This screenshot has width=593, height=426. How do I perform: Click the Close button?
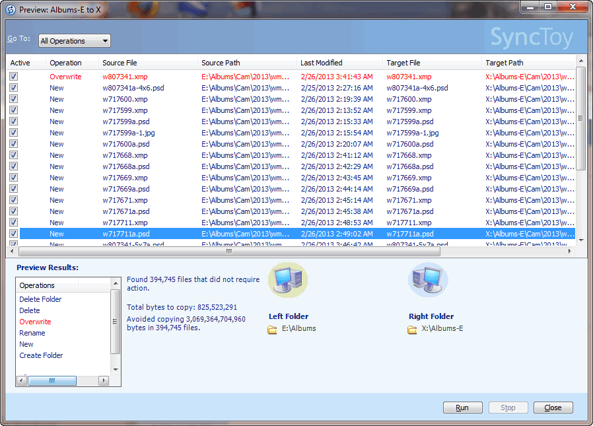[x=553, y=408]
